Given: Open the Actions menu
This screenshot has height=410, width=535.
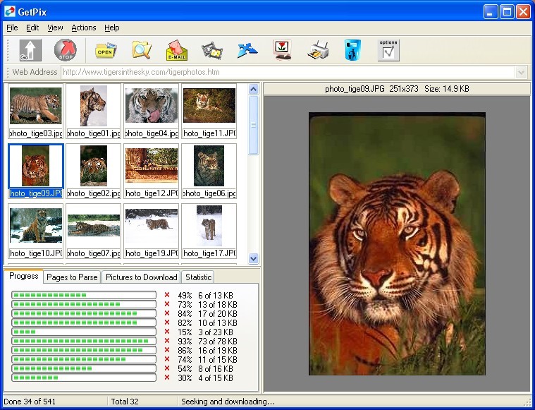Looking at the screenshot, I should [x=84, y=28].
